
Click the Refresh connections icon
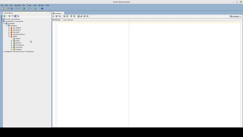pyautogui.click(x=9, y=16)
